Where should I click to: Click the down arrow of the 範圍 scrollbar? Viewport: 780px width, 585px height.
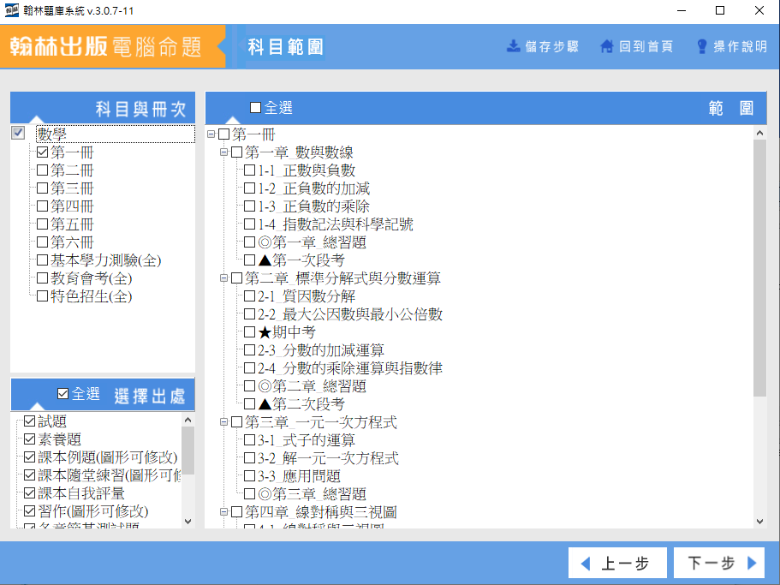759,522
